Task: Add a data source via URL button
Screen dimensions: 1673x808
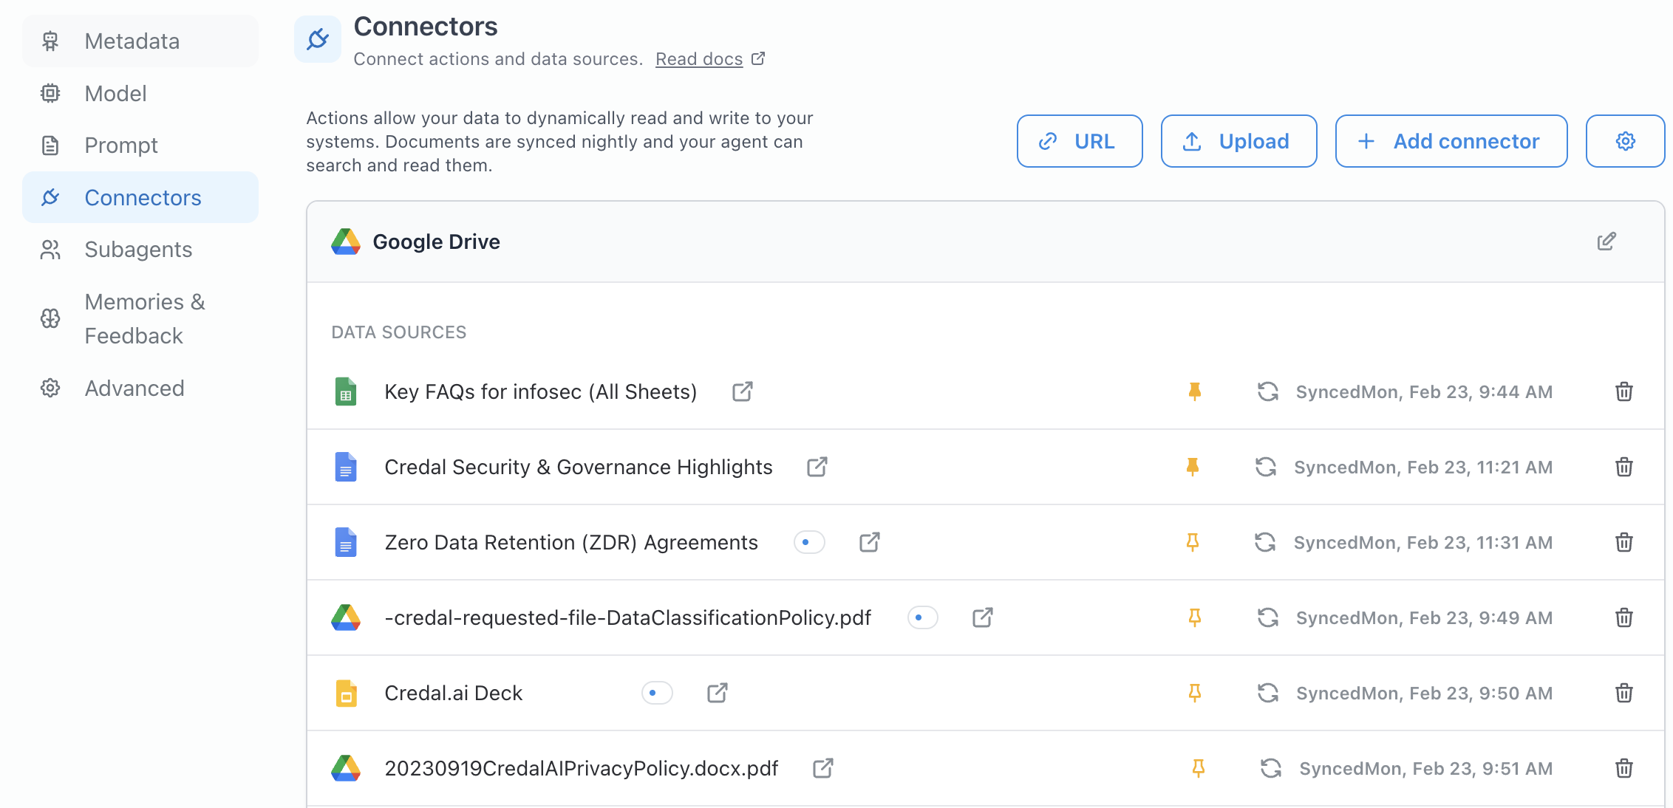Action: tap(1079, 141)
